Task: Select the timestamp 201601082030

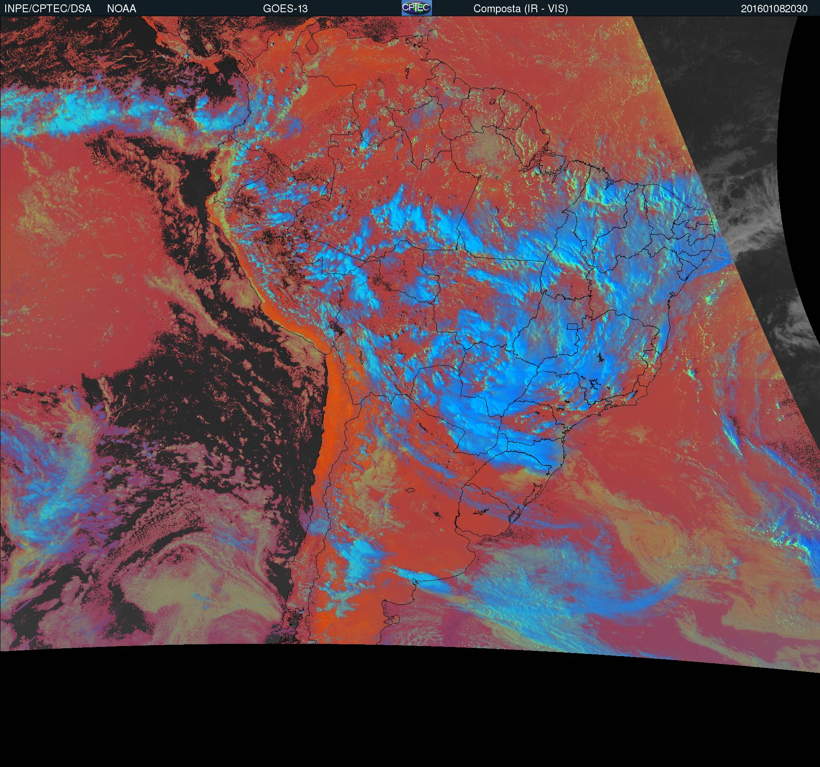Action: 774,9
